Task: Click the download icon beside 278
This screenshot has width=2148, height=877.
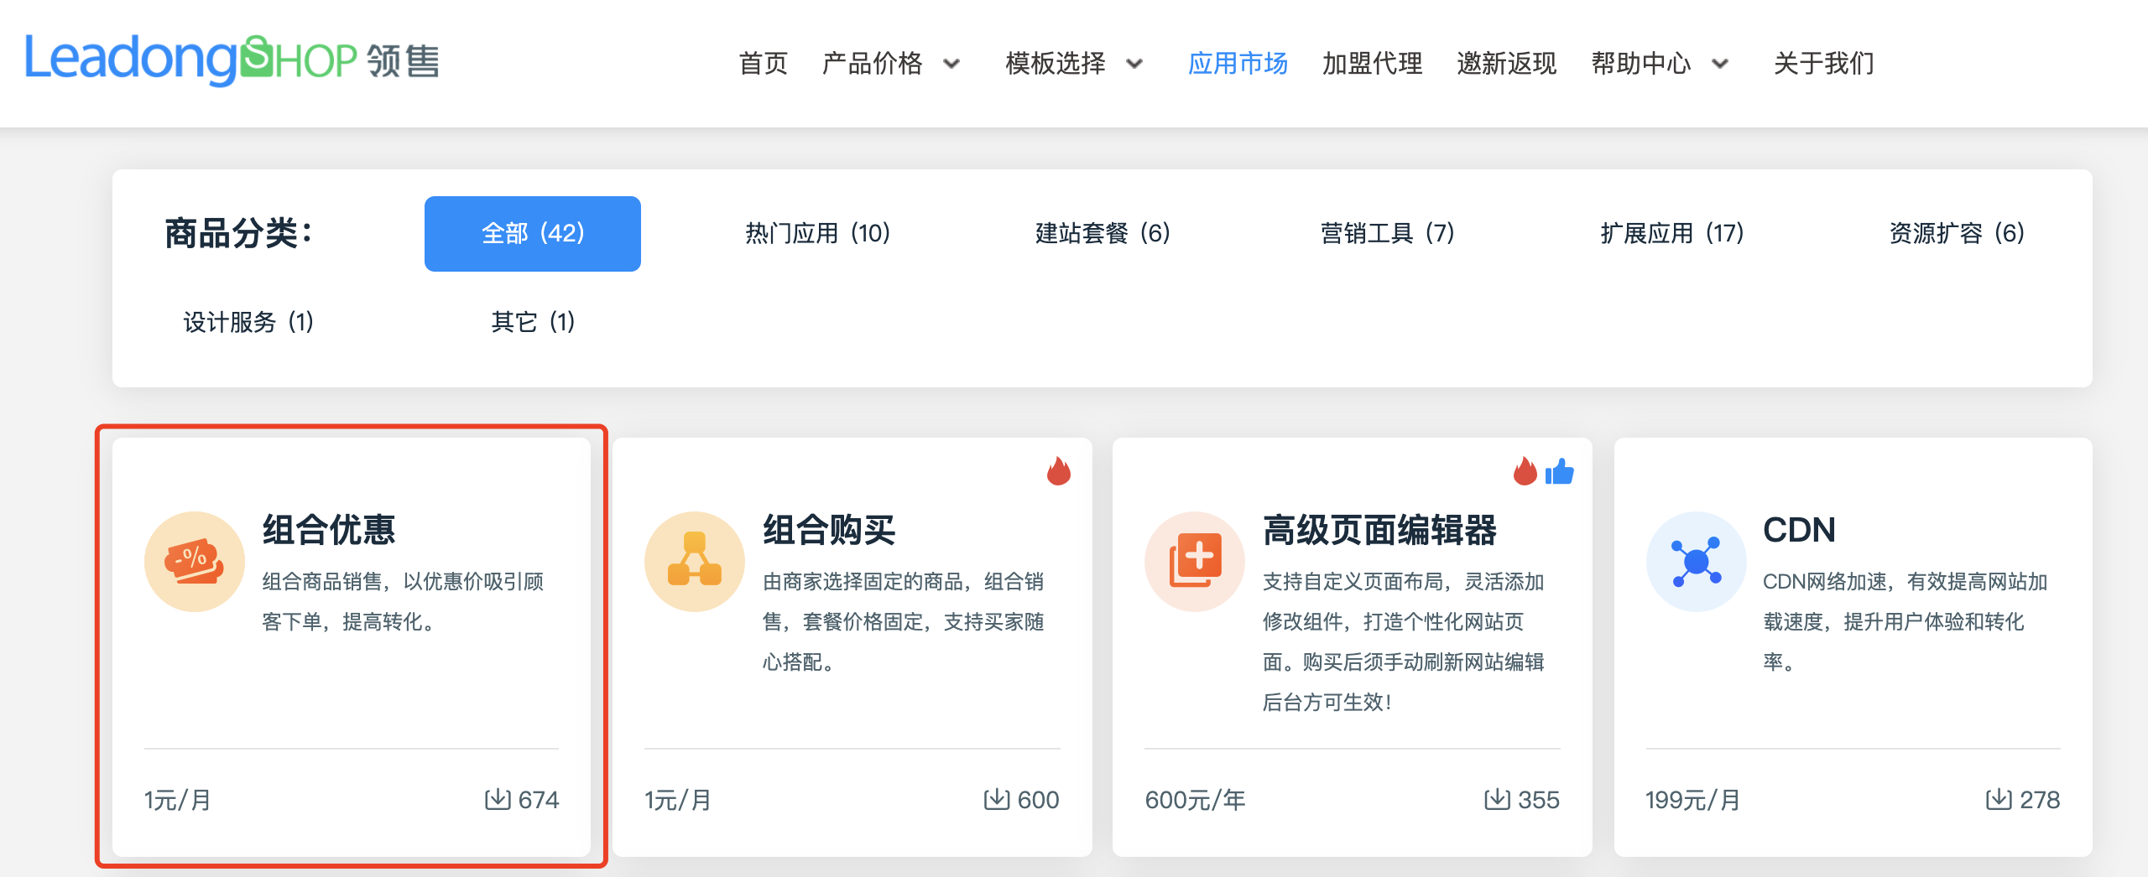Action: click(1998, 799)
